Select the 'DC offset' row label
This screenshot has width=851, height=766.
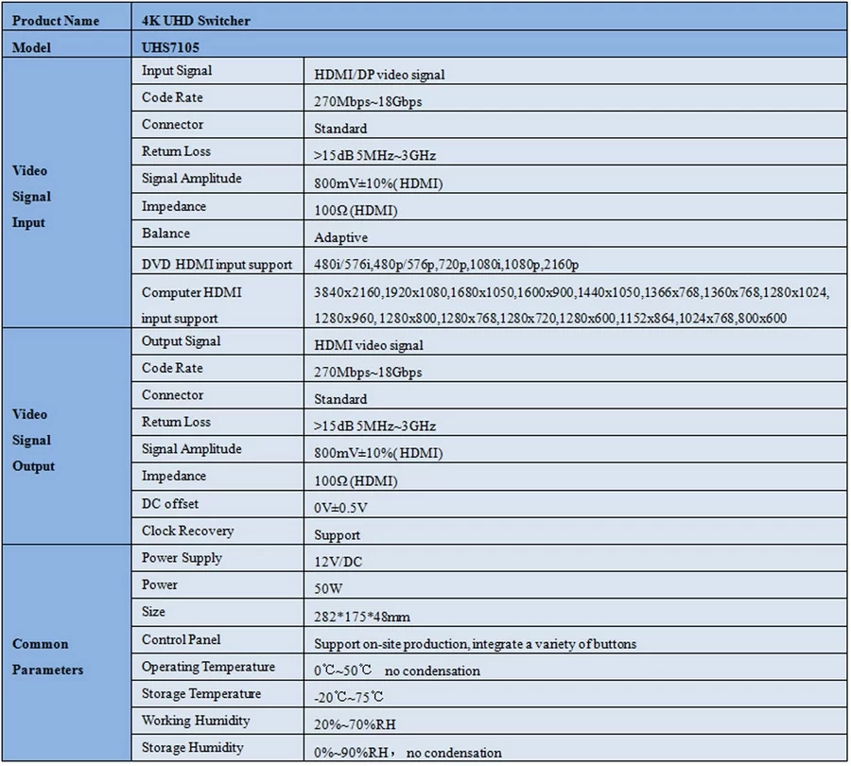170,504
